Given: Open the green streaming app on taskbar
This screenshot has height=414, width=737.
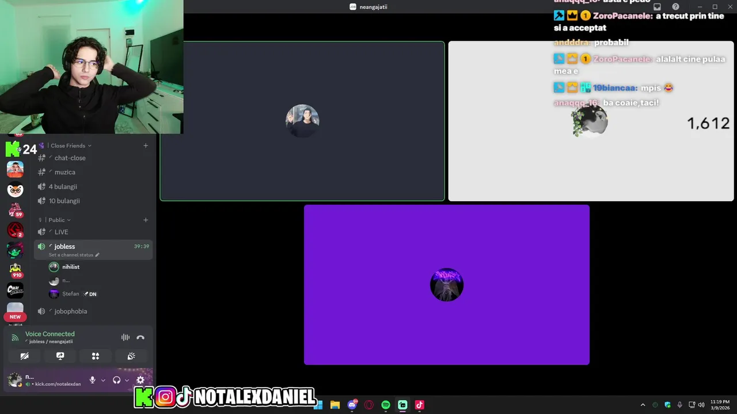Looking at the screenshot, I should 402,405.
